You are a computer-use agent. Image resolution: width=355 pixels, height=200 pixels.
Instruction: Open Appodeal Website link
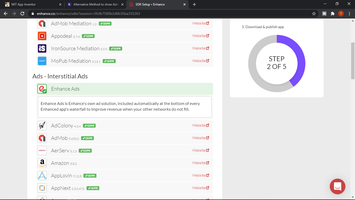pyautogui.click(x=201, y=36)
